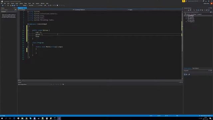Open the Debug menu
The image size is (213, 120).
(x=21, y=3)
